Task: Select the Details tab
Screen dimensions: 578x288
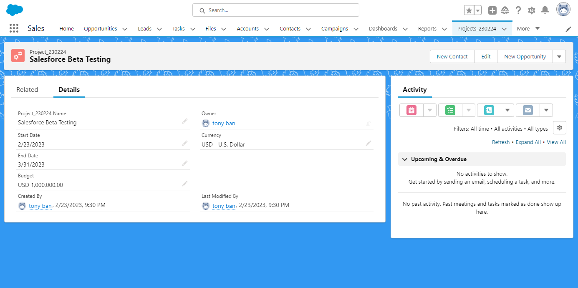Action: 69,89
